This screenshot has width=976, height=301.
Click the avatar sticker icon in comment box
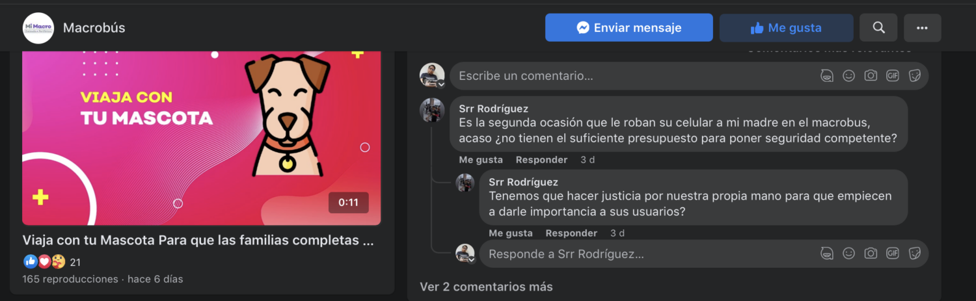point(827,75)
